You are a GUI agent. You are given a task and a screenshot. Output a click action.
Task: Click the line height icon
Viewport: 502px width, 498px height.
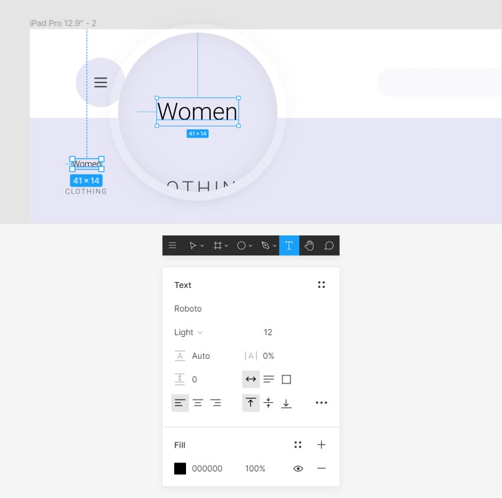[180, 356]
